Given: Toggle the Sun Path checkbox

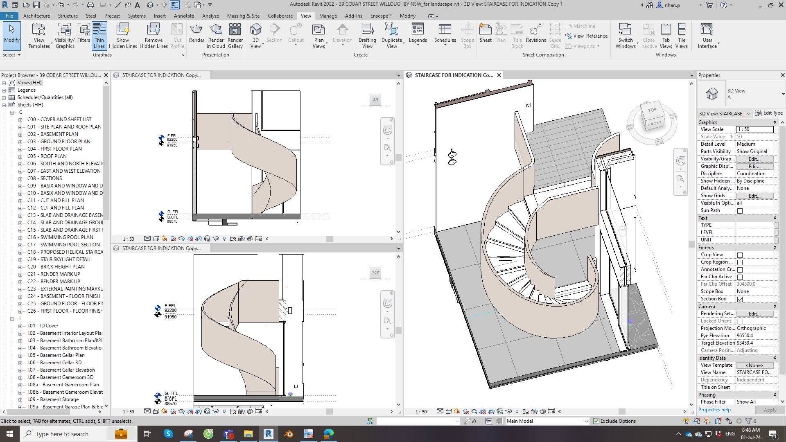Looking at the screenshot, I should 740,211.
